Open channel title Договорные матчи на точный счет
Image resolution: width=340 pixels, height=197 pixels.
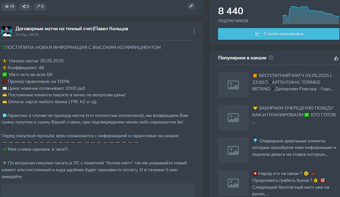coord(72,29)
